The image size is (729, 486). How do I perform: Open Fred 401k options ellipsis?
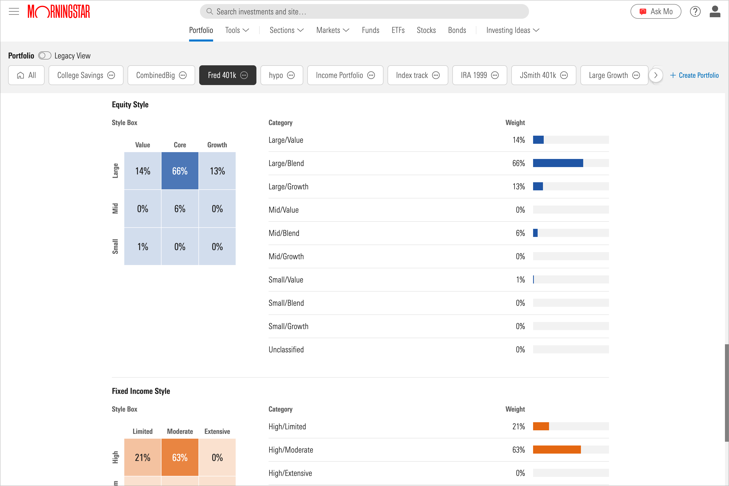(x=244, y=75)
